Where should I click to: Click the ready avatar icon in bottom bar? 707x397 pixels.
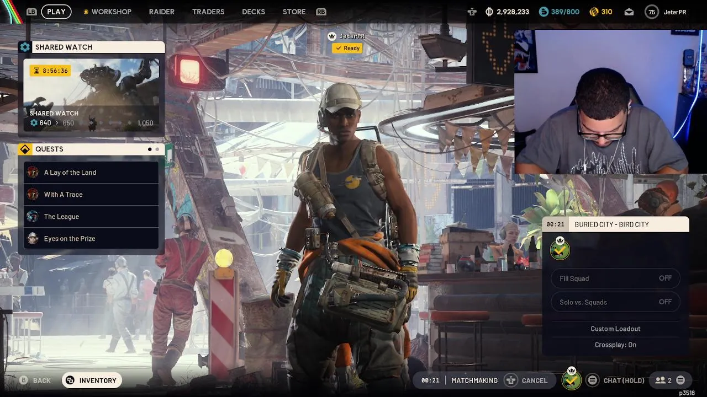tap(572, 379)
